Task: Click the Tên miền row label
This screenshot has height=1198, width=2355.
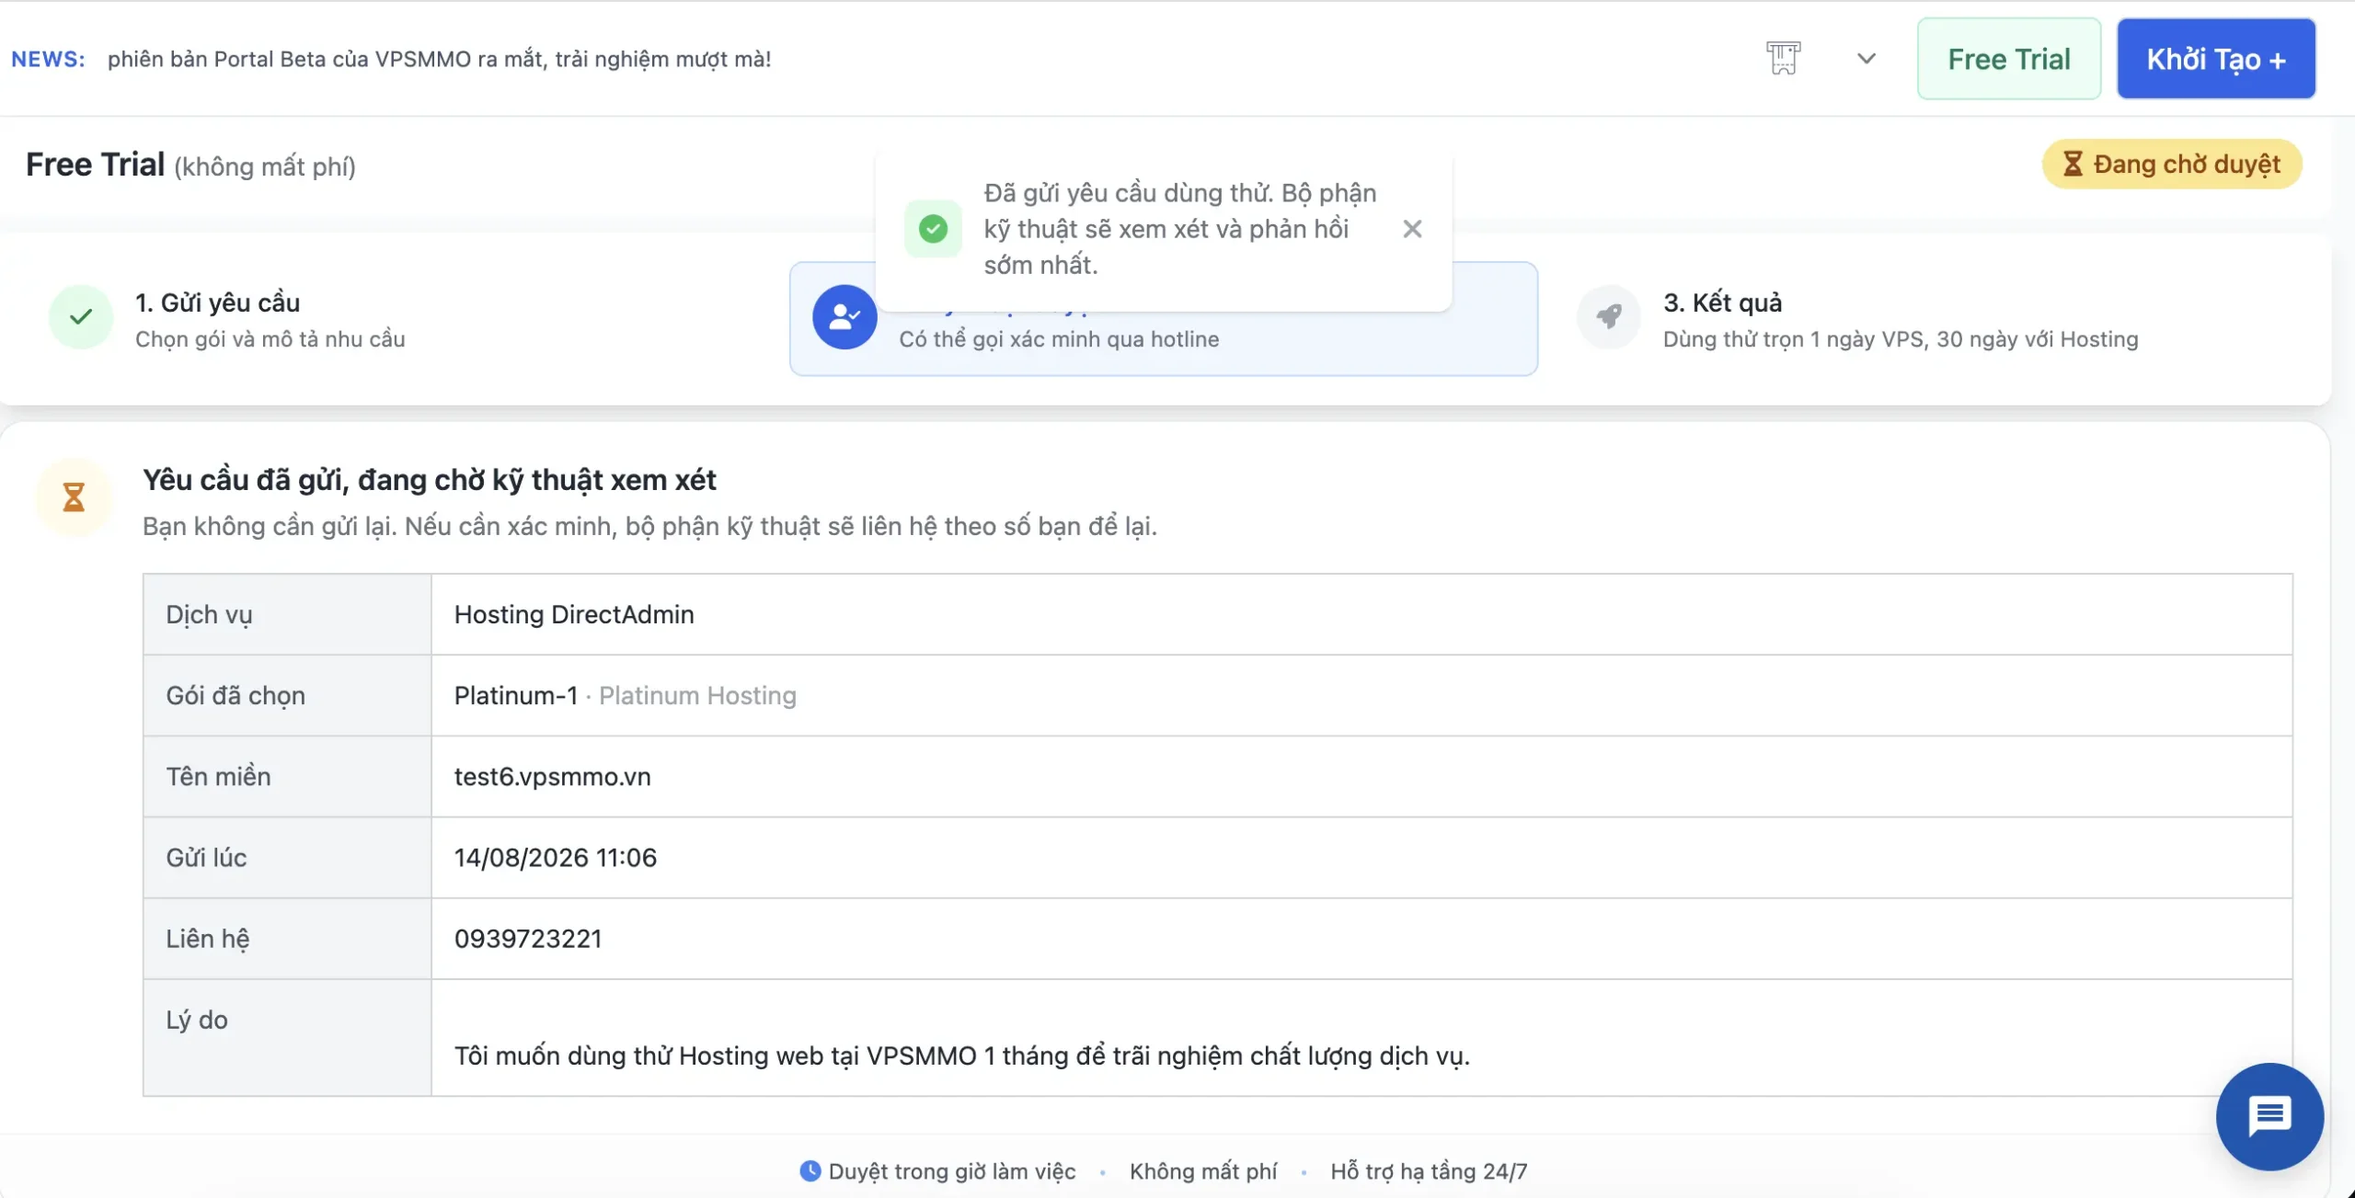Action: [x=218, y=776]
